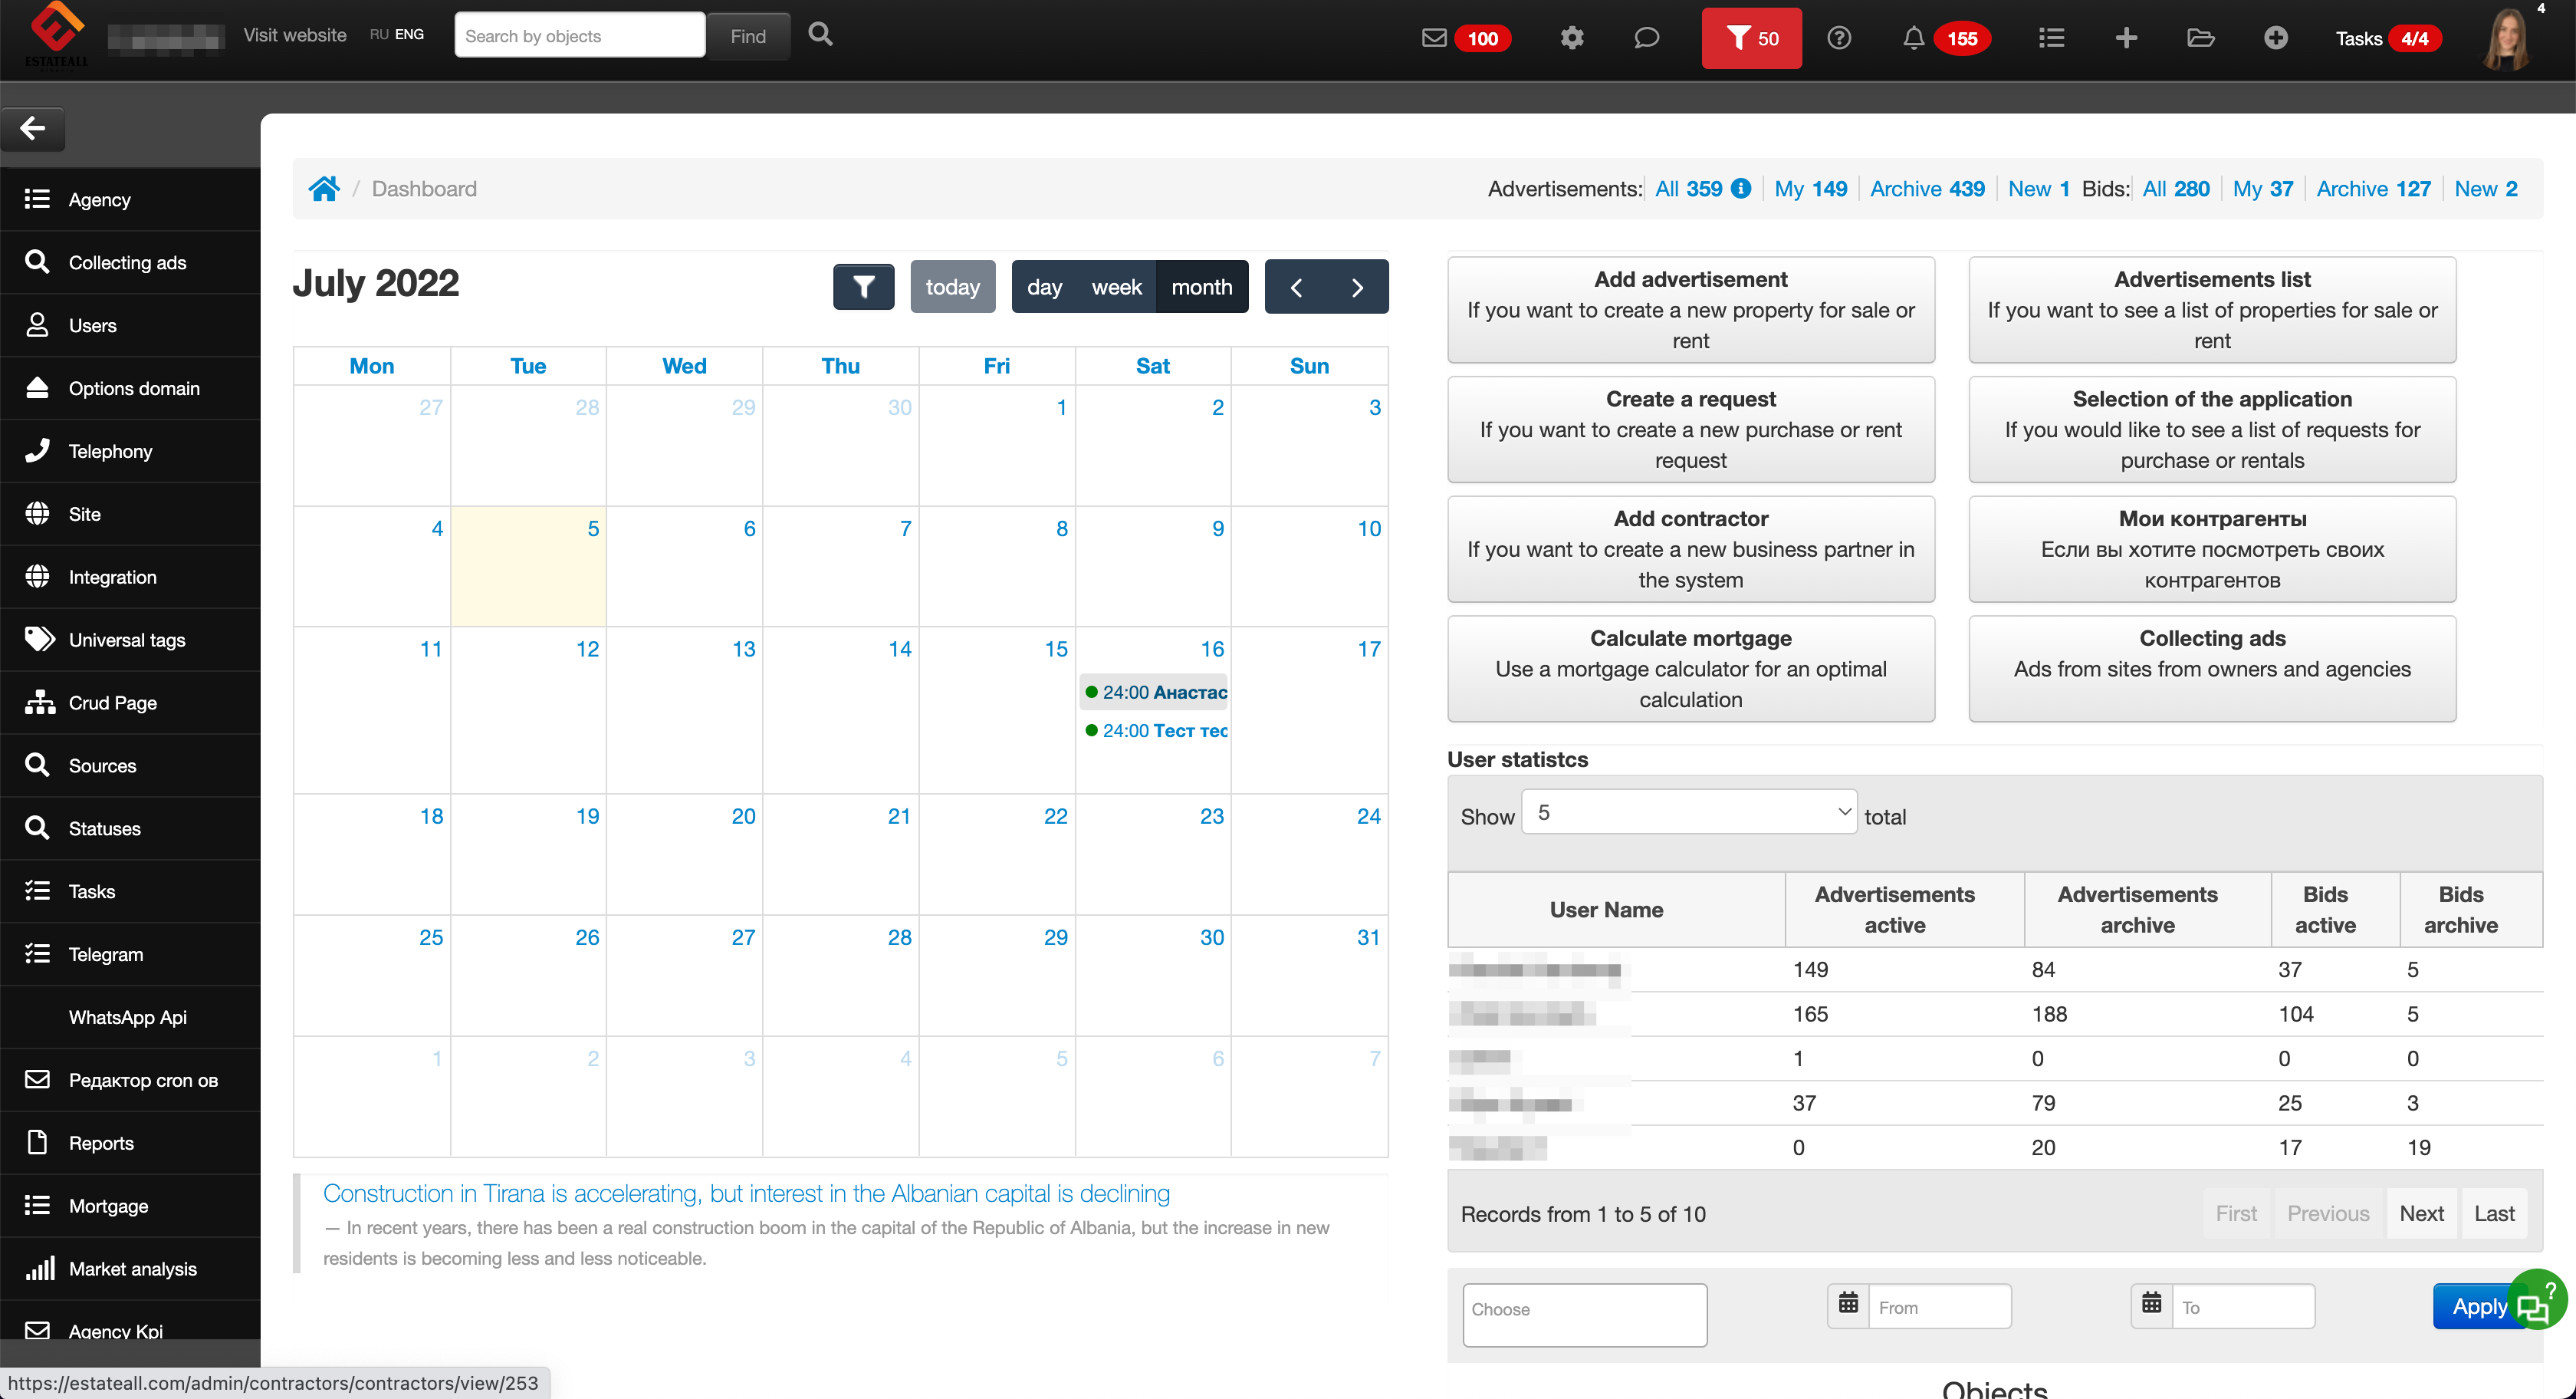This screenshot has height=1399, width=2576.
Task: Go to next month with right chevron
Action: 1357,287
